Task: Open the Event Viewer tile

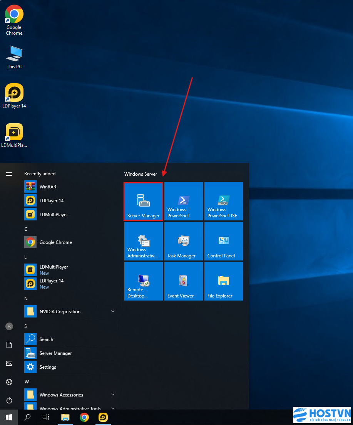Action: pyautogui.click(x=184, y=281)
